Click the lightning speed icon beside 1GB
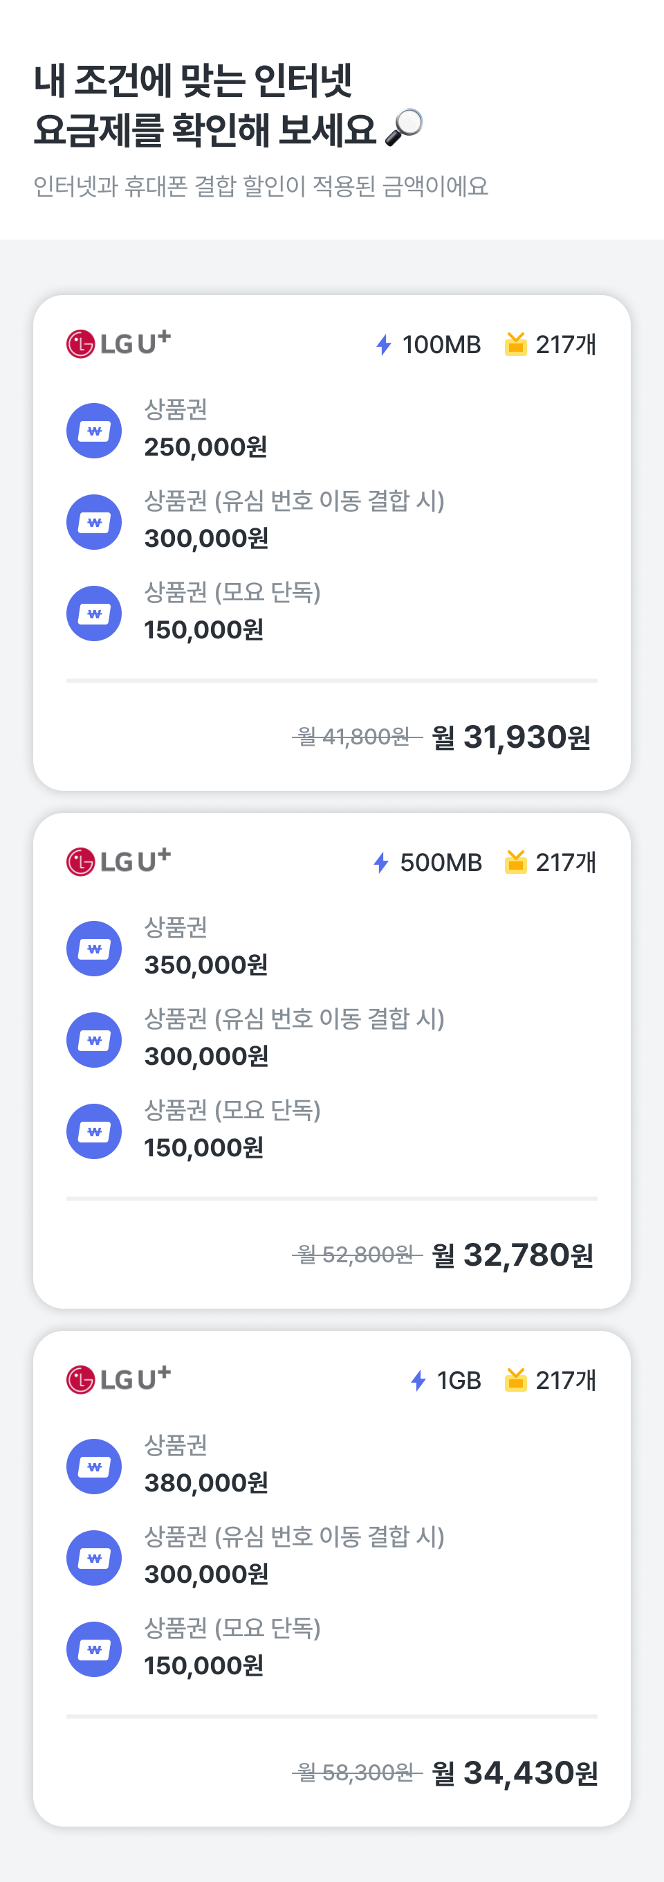 click(418, 1381)
